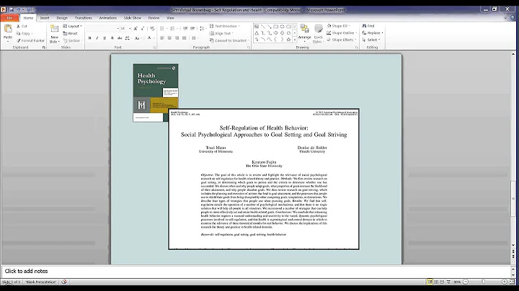Open the Layout dropdown

pyautogui.click(x=72, y=26)
